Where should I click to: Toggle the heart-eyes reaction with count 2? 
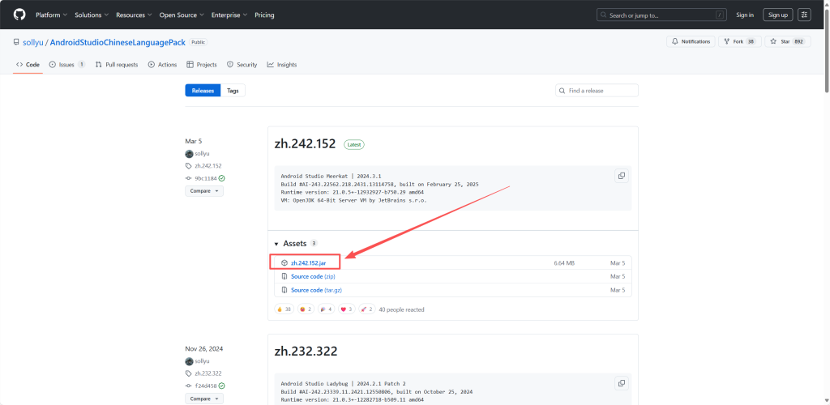tap(306, 309)
